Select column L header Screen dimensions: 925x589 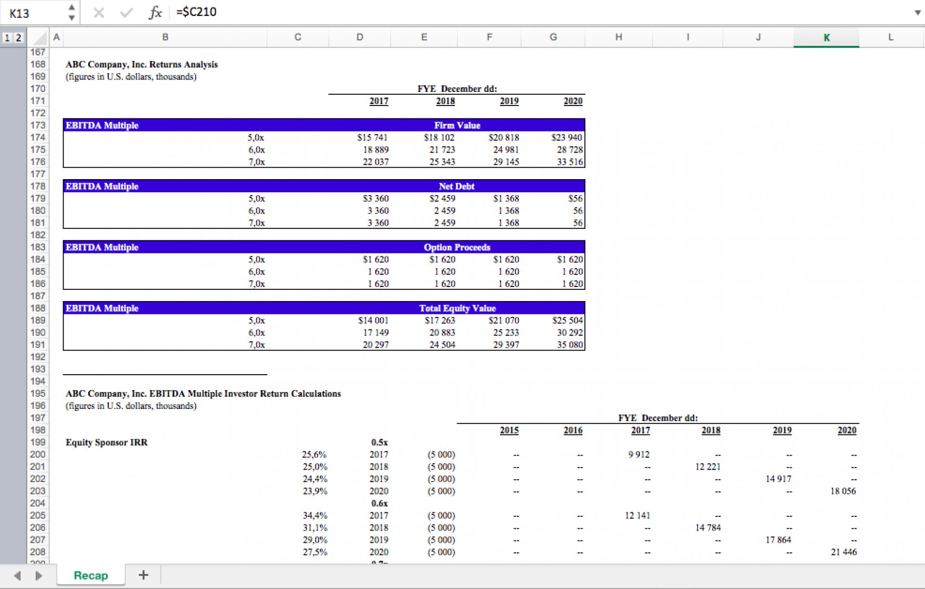tap(890, 38)
